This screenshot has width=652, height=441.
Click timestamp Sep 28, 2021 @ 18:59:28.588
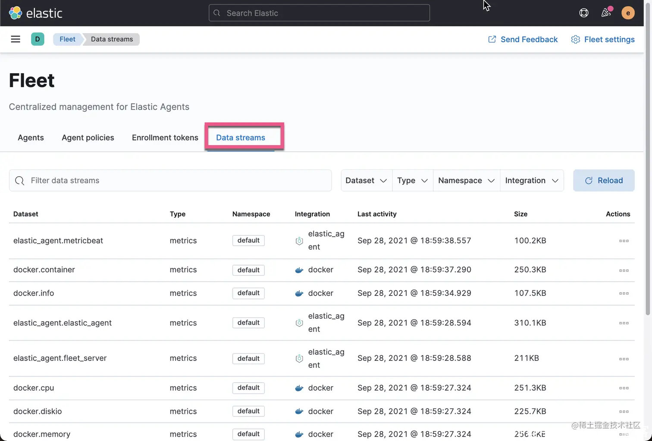(x=414, y=358)
